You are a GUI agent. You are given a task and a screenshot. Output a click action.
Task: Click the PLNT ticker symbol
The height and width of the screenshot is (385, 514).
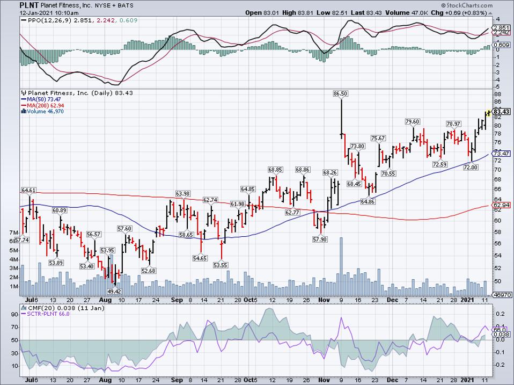pyautogui.click(x=29, y=5)
